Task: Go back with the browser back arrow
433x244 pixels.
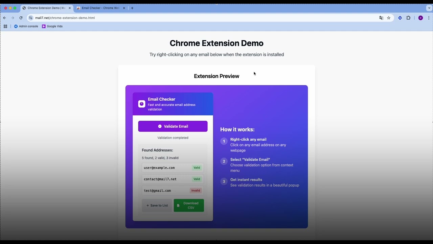Action: pyautogui.click(x=4, y=18)
